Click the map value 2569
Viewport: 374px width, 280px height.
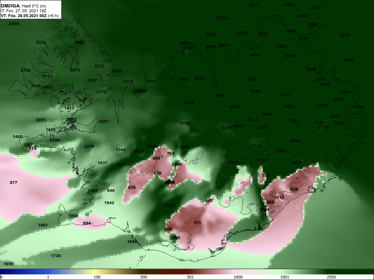175,238
